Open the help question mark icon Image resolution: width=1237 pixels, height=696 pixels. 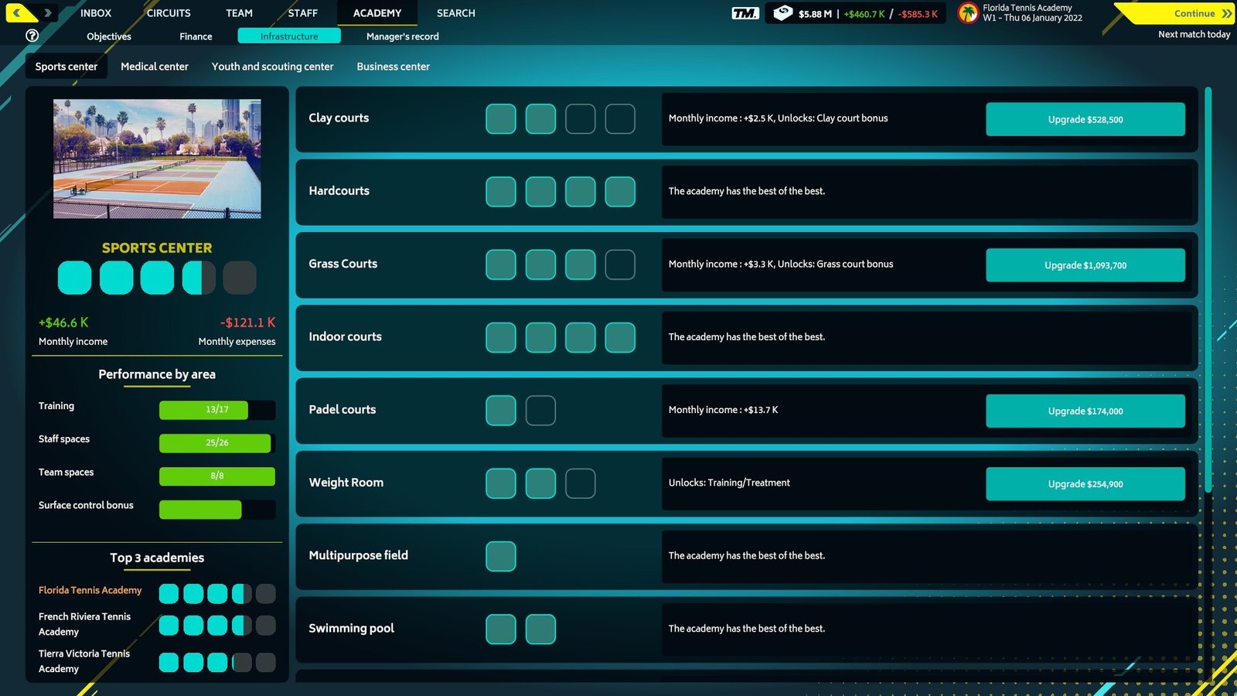point(32,36)
